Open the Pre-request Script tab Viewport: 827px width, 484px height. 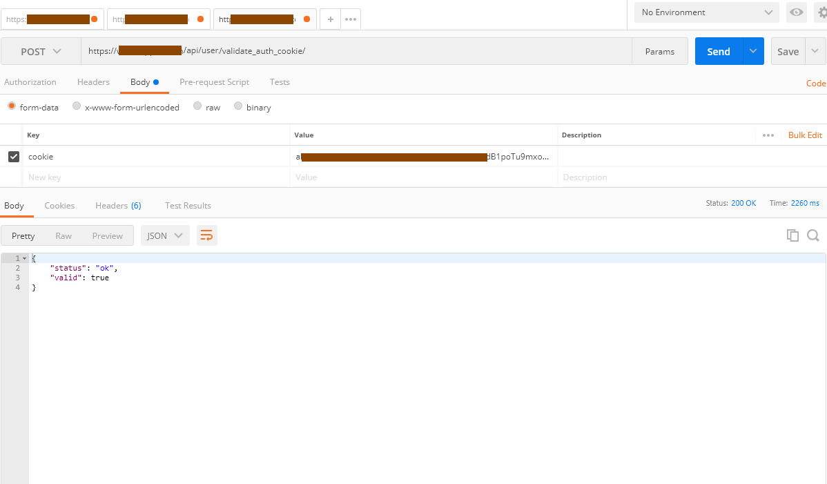click(x=214, y=82)
